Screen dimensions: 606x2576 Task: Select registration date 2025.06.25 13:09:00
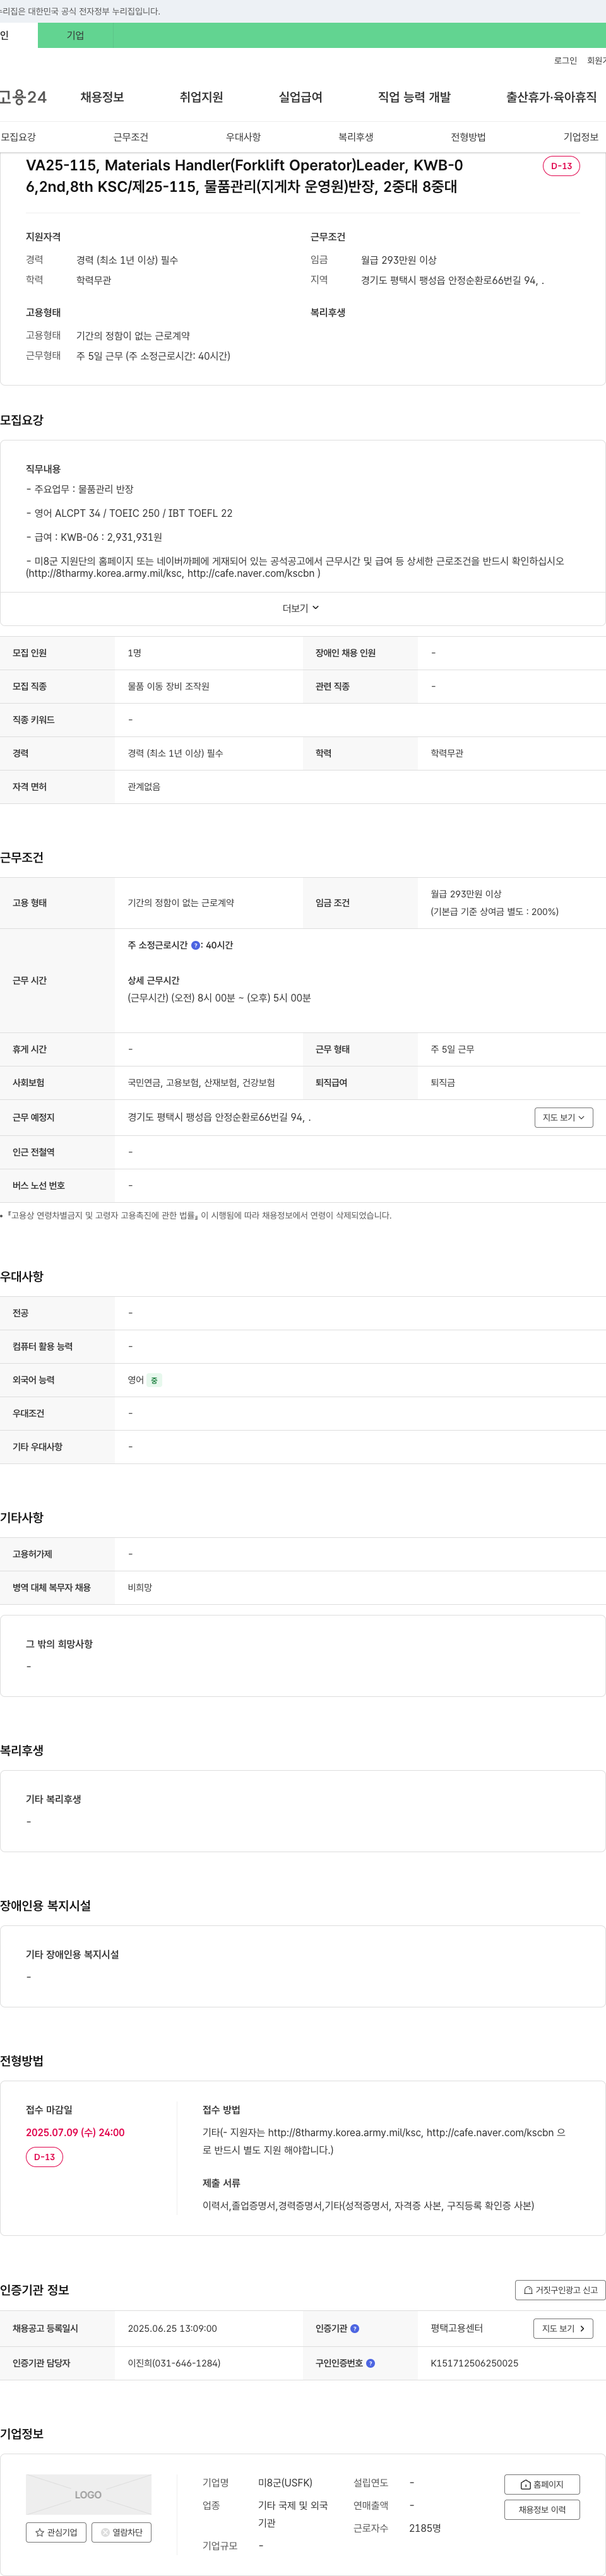(172, 2329)
